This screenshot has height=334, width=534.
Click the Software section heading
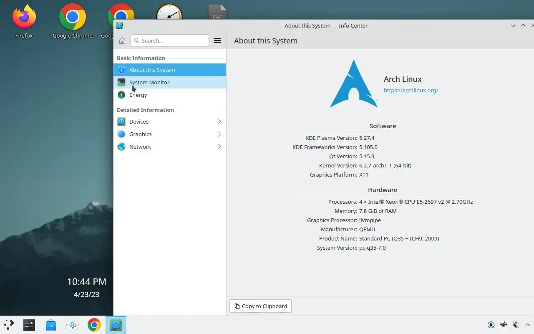click(x=383, y=126)
